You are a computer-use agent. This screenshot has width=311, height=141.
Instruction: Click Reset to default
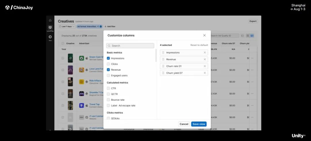[x=199, y=45]
